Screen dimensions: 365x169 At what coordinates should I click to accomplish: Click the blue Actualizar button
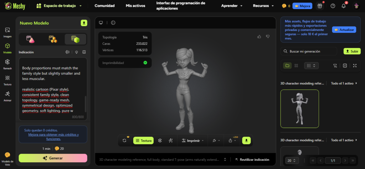click(344, 30)
